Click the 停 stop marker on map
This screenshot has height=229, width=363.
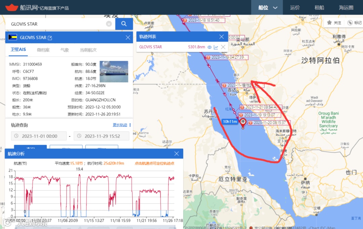[x=243, y=122]
